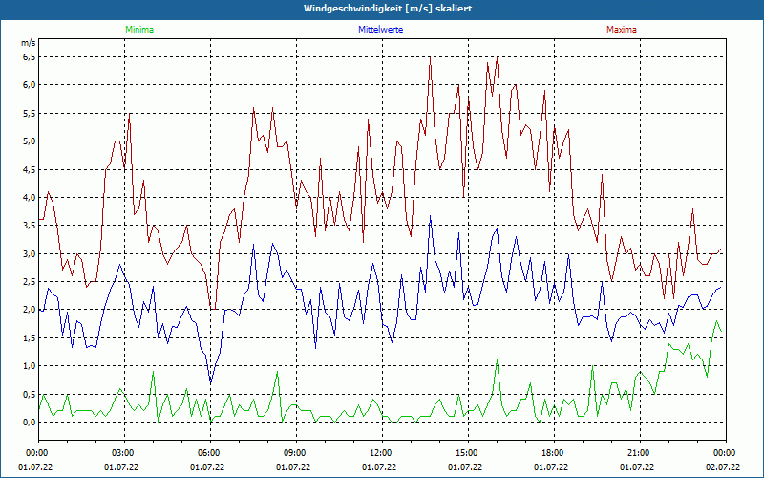Click the y-axis value "2,5"
Viewport: 764px width, 478px height.
30,282
